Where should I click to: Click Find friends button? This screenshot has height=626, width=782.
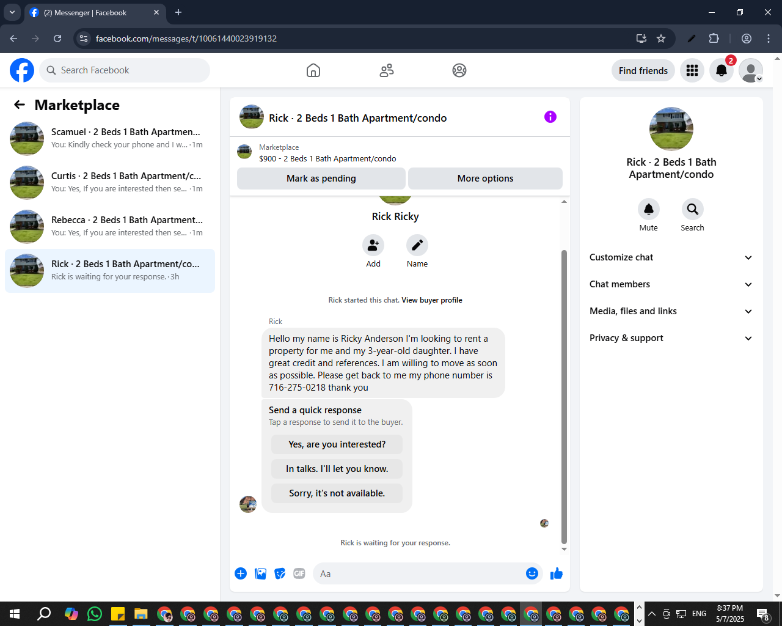coord(643,70)
